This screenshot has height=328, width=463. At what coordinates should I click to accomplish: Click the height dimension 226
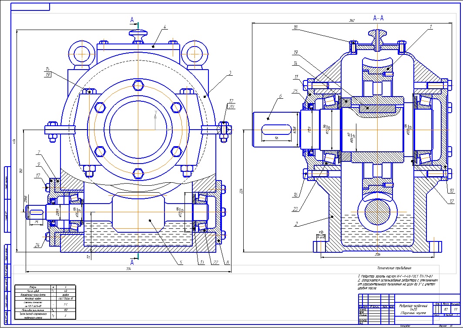(x=241, y=191)
